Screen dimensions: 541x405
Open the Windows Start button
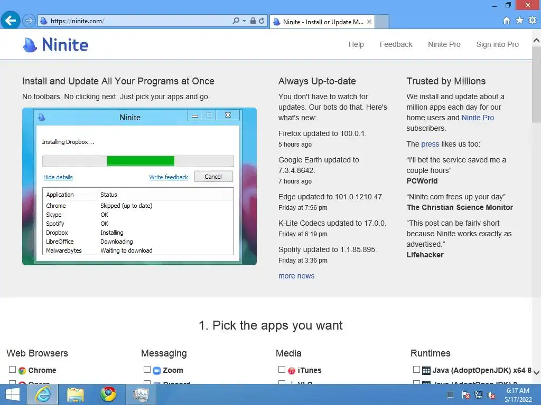(13, 394)
